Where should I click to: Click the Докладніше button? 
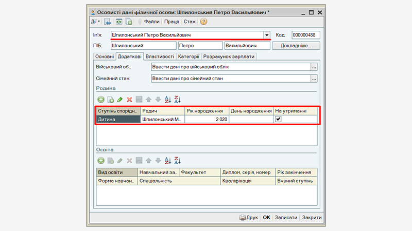(x=295, y=46)
